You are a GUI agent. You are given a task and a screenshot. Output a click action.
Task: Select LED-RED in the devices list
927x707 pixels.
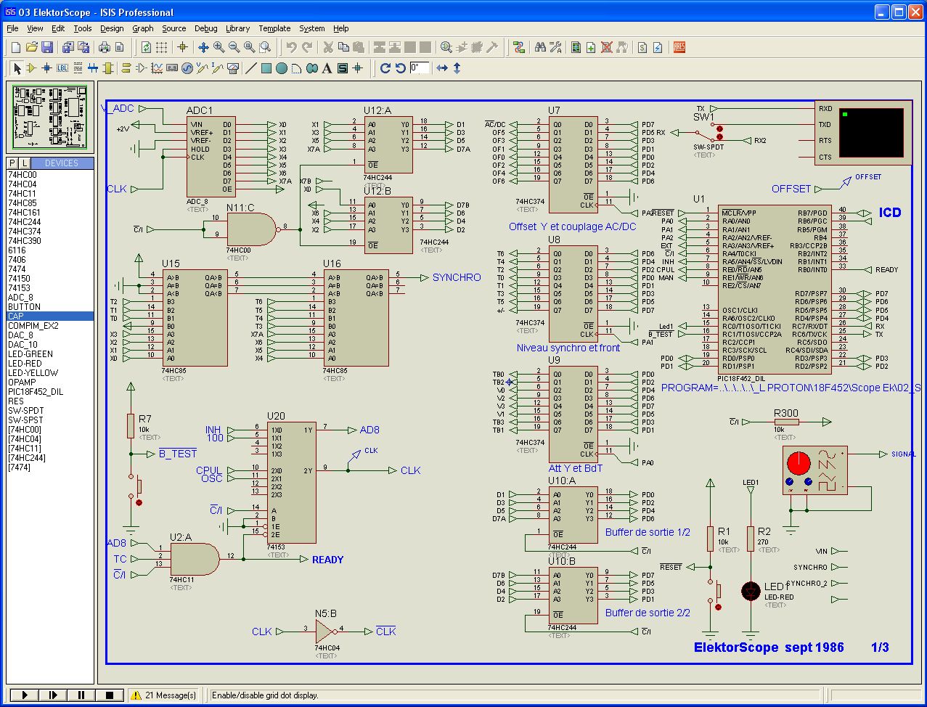click(25, 364)
